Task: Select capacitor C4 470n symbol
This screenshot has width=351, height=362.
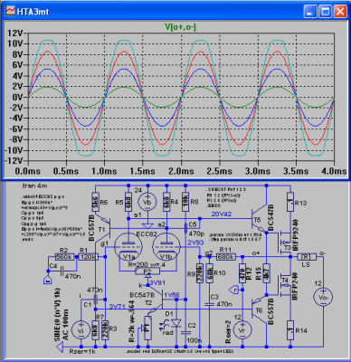Action: 62,271
